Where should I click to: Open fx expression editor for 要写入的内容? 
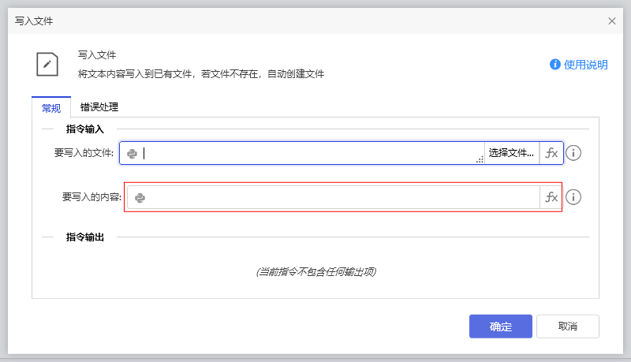(x=551, y=197)
